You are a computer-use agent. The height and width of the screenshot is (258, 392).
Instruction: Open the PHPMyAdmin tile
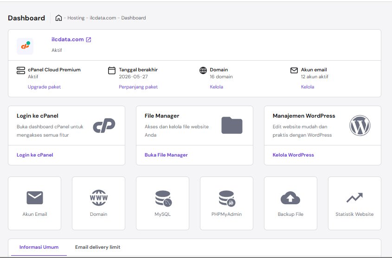pyautogui.click(x=226, y=203)
